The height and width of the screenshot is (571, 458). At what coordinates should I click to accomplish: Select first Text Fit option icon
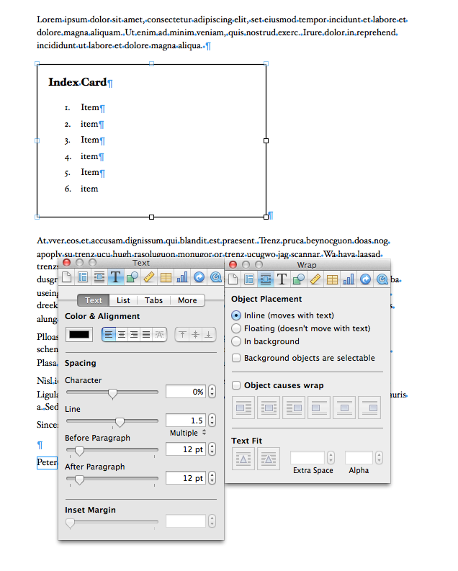tap(243, 459)
